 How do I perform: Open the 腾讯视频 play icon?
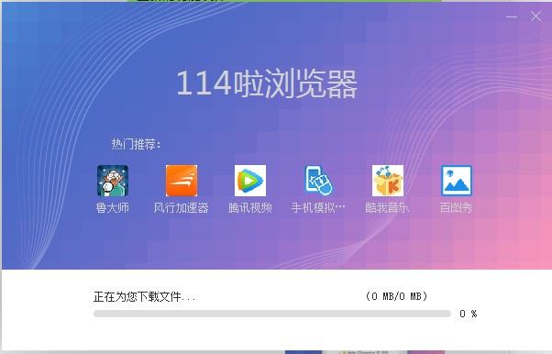pyautogui.click(x=250, y=181)
